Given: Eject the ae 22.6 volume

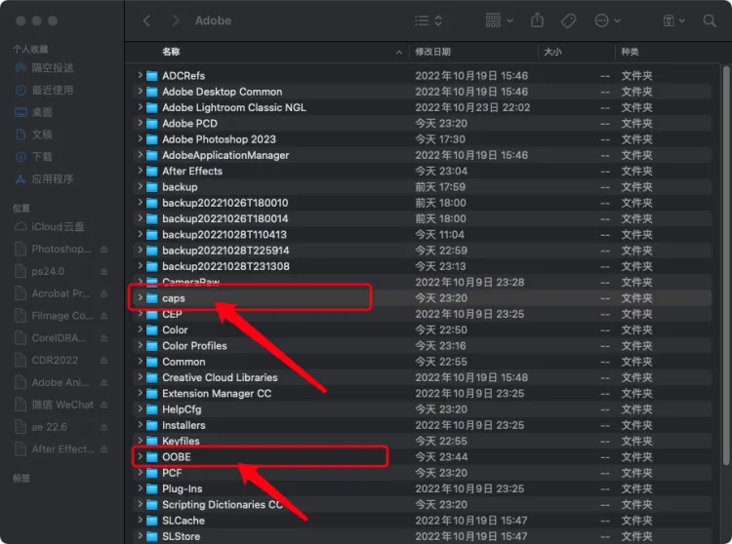Looking at the screenshot, I should click(103, 427).
